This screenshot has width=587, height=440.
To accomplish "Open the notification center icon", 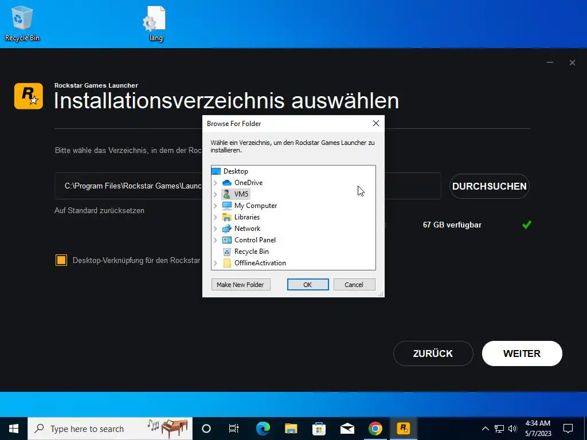I will click(568, 429).
